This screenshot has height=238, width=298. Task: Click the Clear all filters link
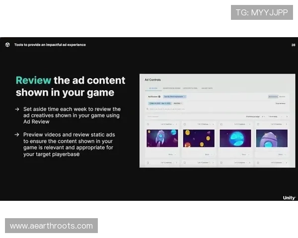(x=281, y=103)
